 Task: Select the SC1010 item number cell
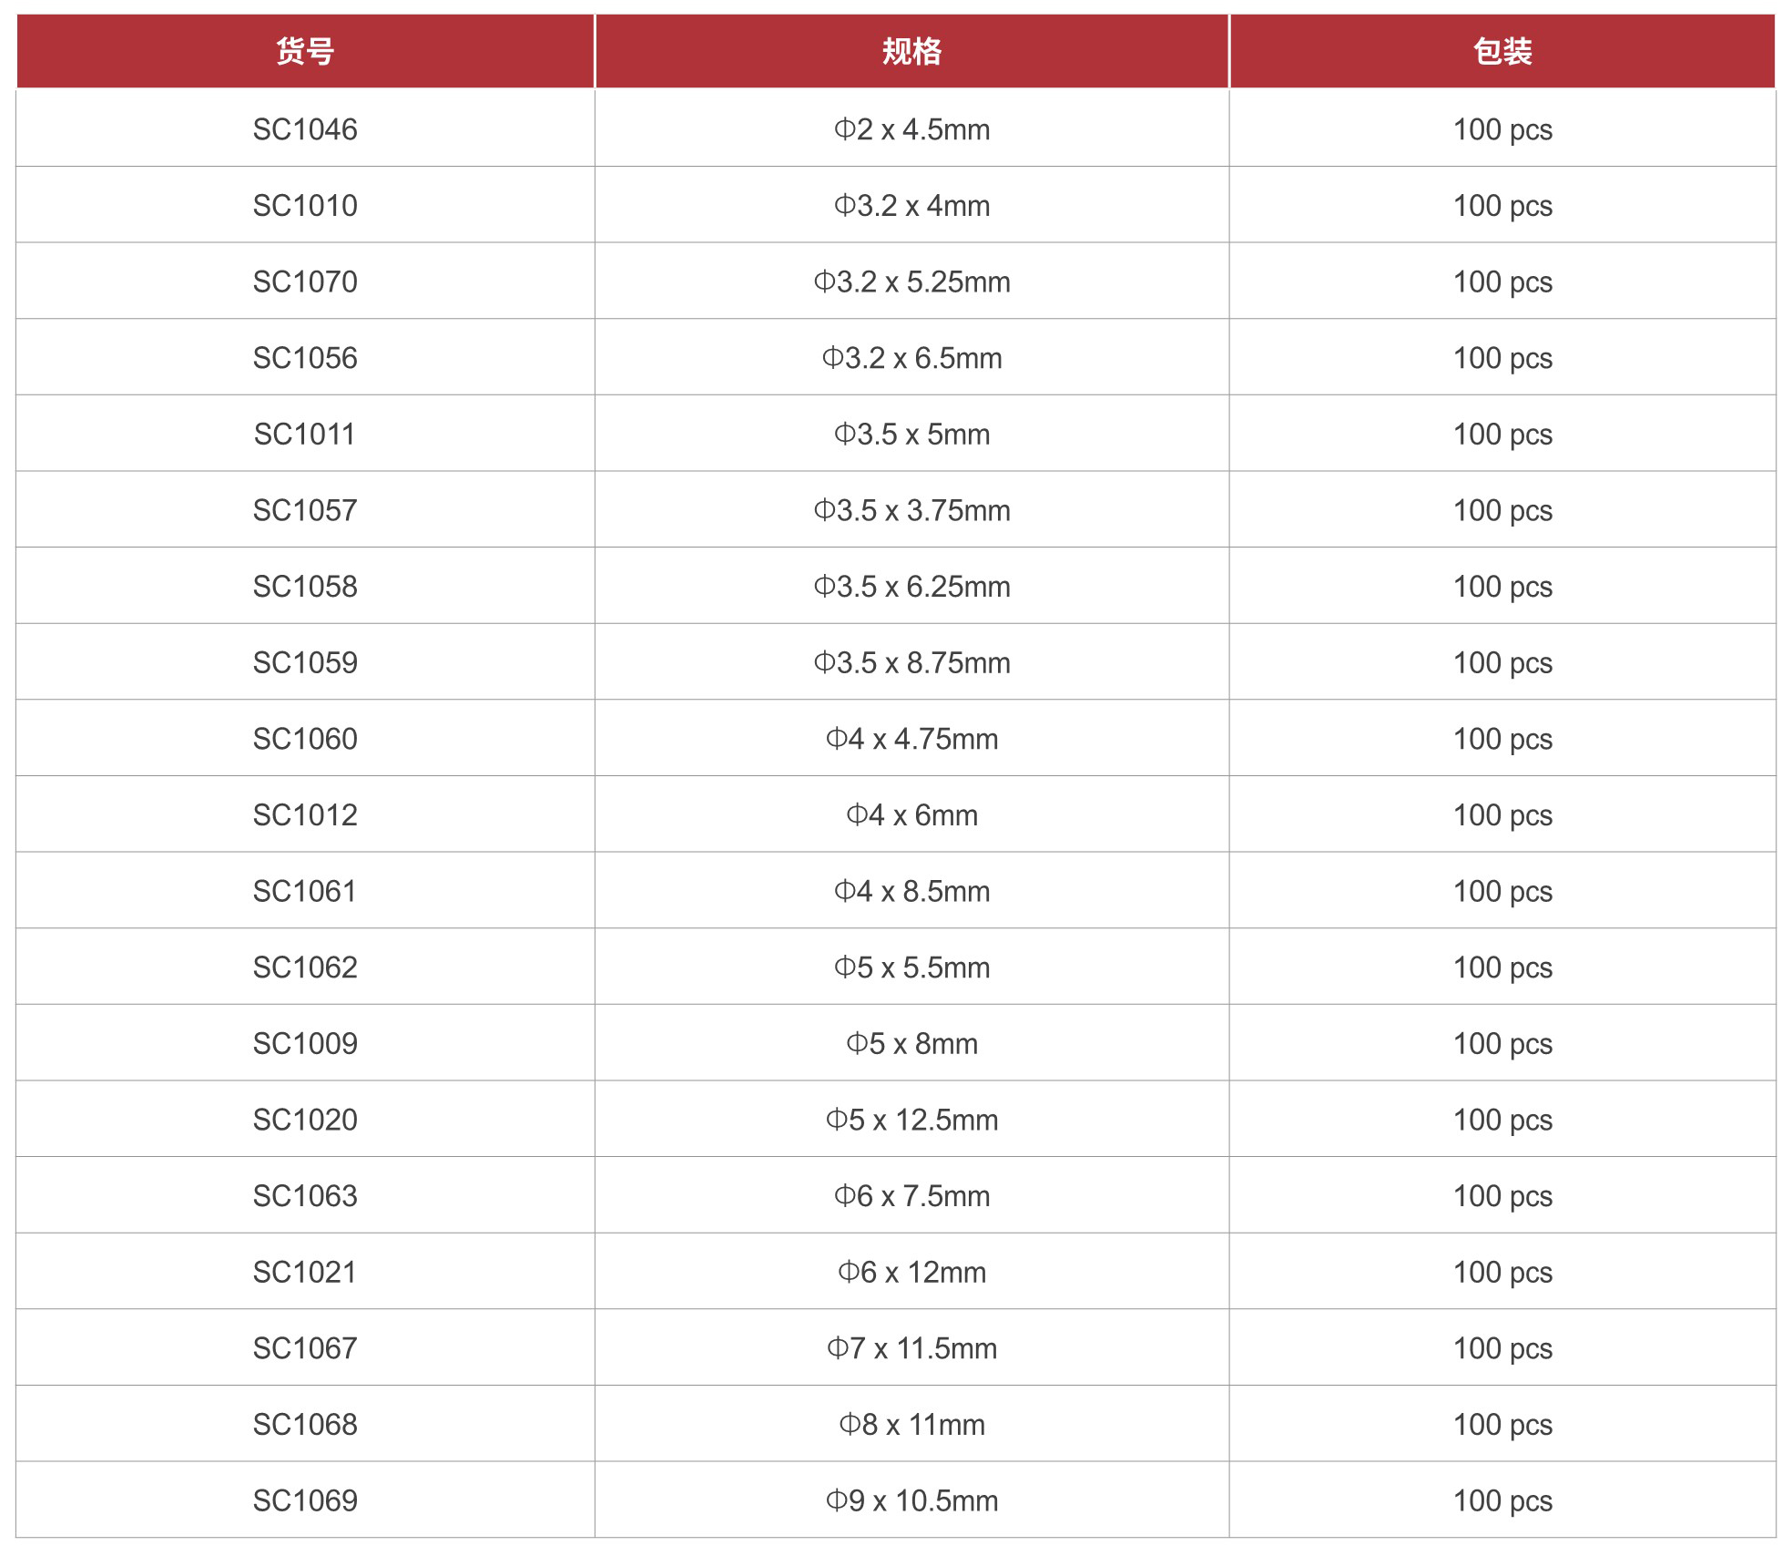305,206
